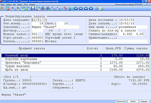
Task: Click the Торговый агент 2 name text
Action: coord(60,38)
